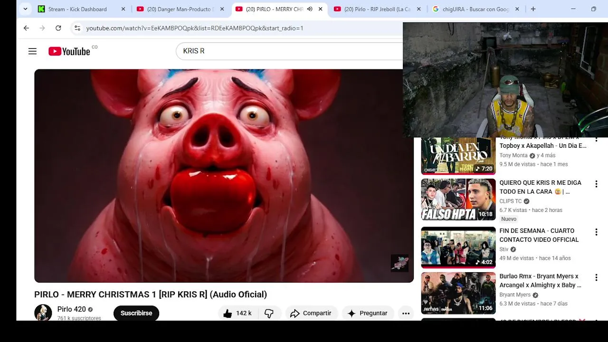Open options menu for QUIERO QUE KRIS R video
Screen dimensions: 608x342
point(596,184)
